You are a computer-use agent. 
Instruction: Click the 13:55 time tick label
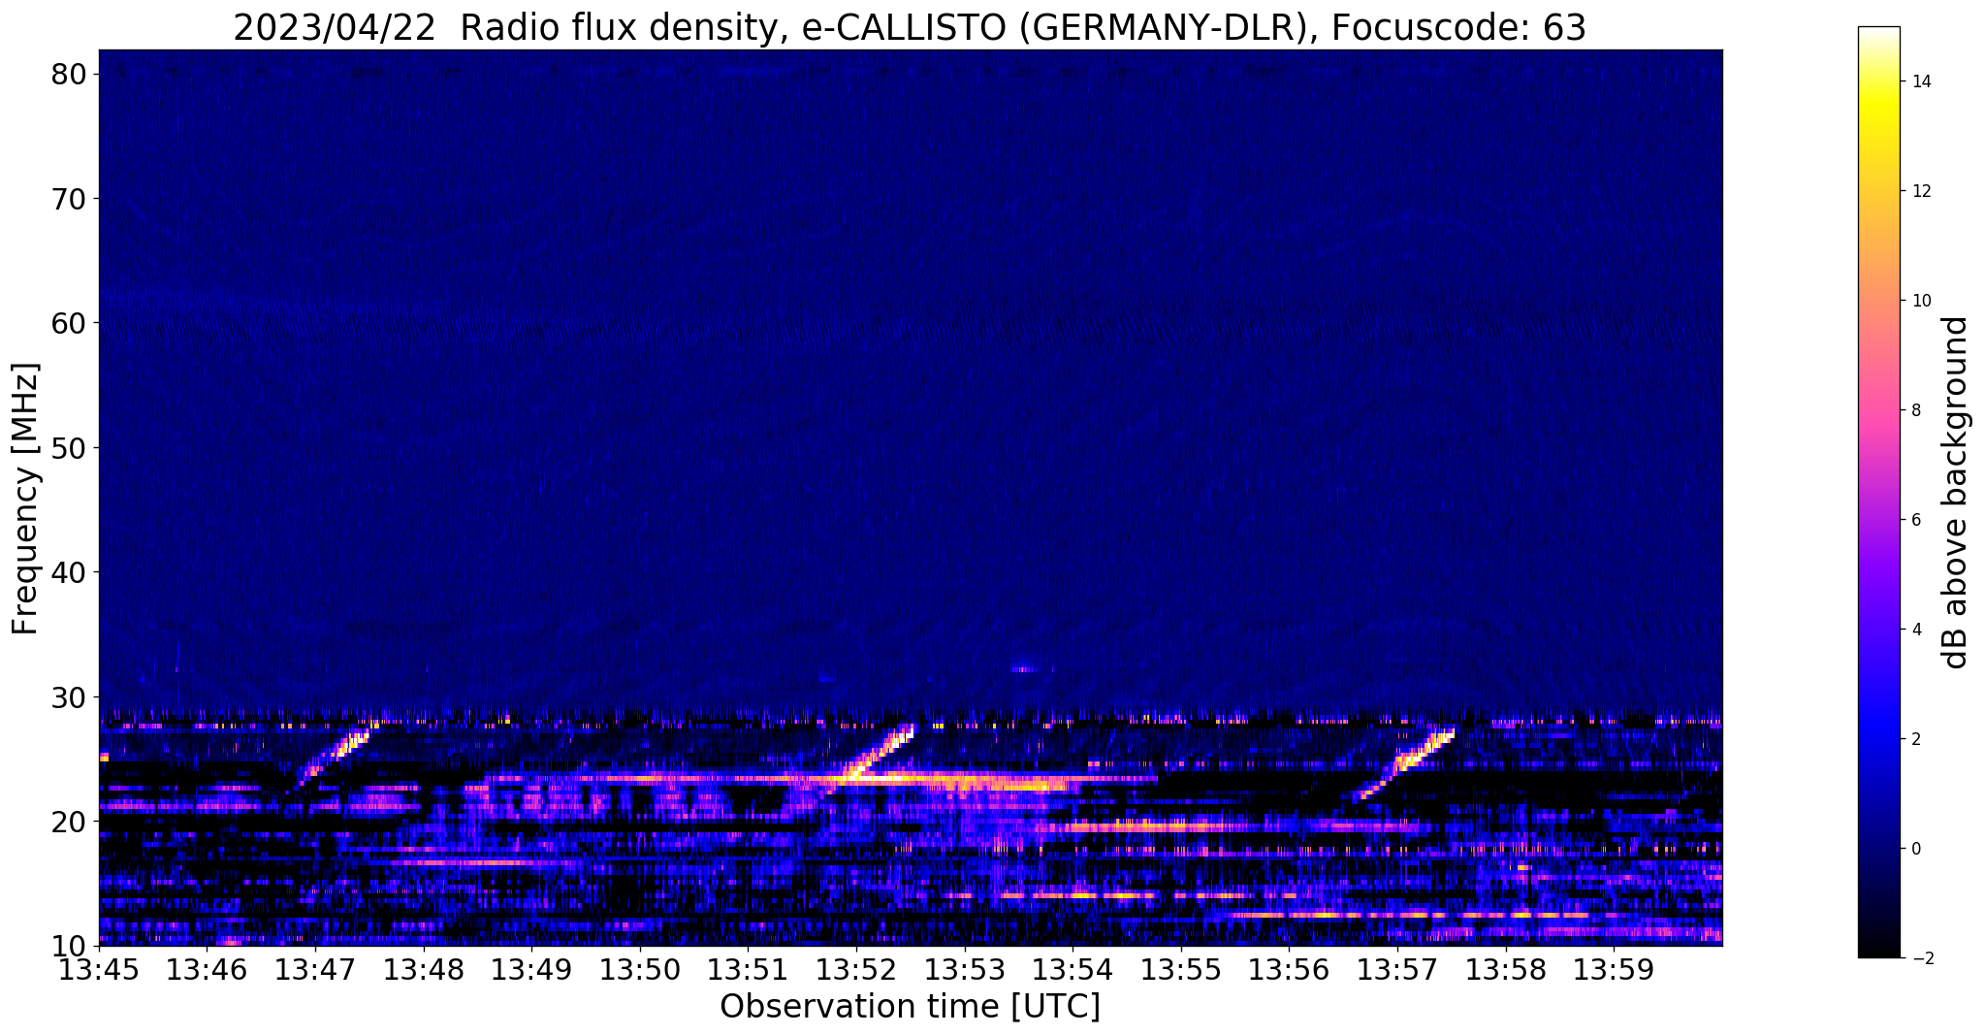point(1181,969)
